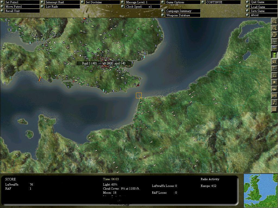
Task: Click the round bullet beside Game Options
Action: pyautogui.click(x=163, y=2)
